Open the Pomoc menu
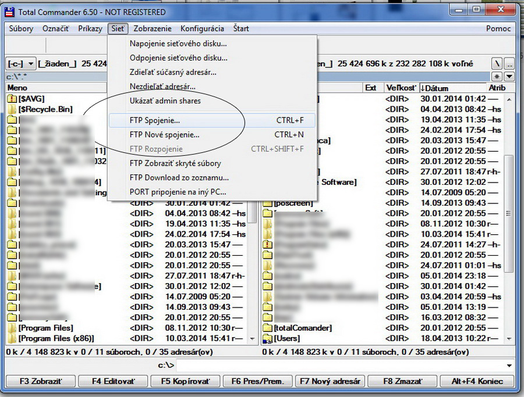The height and width of the screenshot is (397, 524). (498, 28)
